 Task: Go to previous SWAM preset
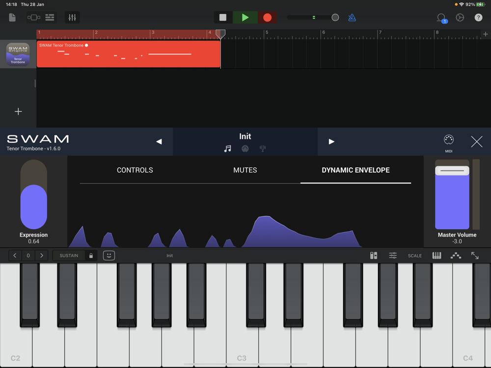[x=159, y=142]
